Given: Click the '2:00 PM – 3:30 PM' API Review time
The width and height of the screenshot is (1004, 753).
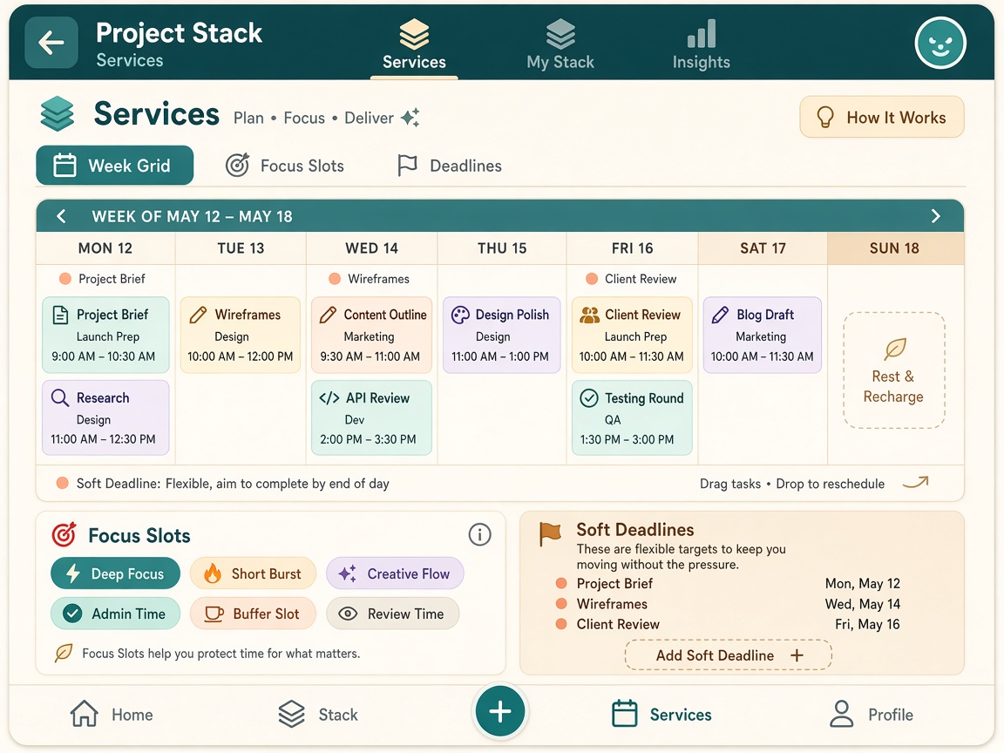Looking at the screenshot, I should pos(368,439).
